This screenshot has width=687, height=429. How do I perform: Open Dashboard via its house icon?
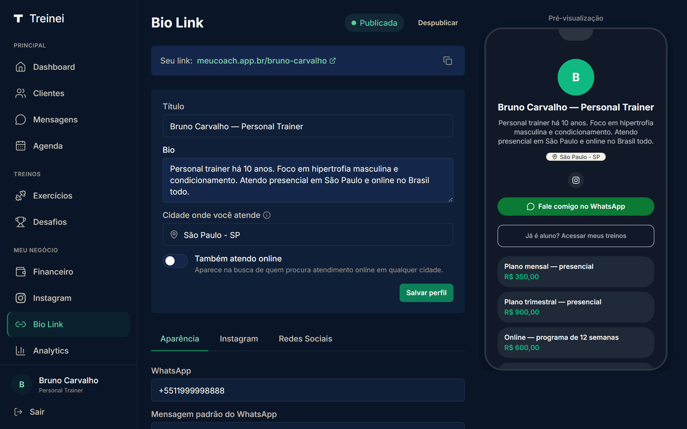tap(21, 67)
